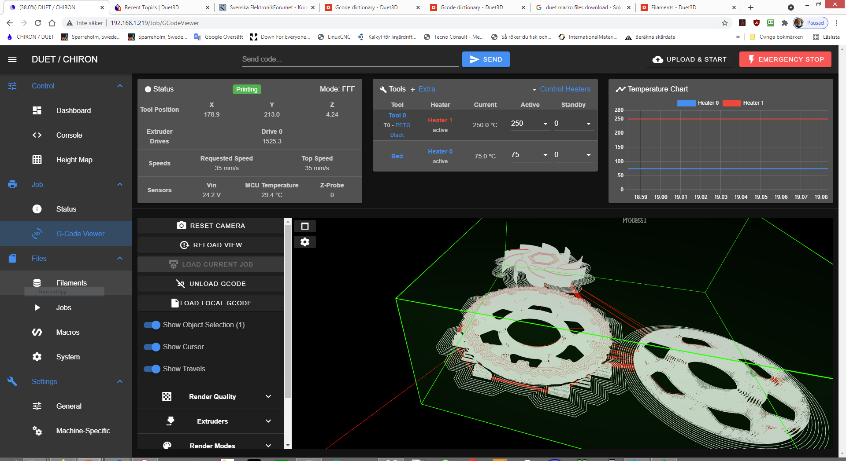The image size is (846, 461).
Task: Click the Macros icon in sidebar
Action: [x=37, y=332]
